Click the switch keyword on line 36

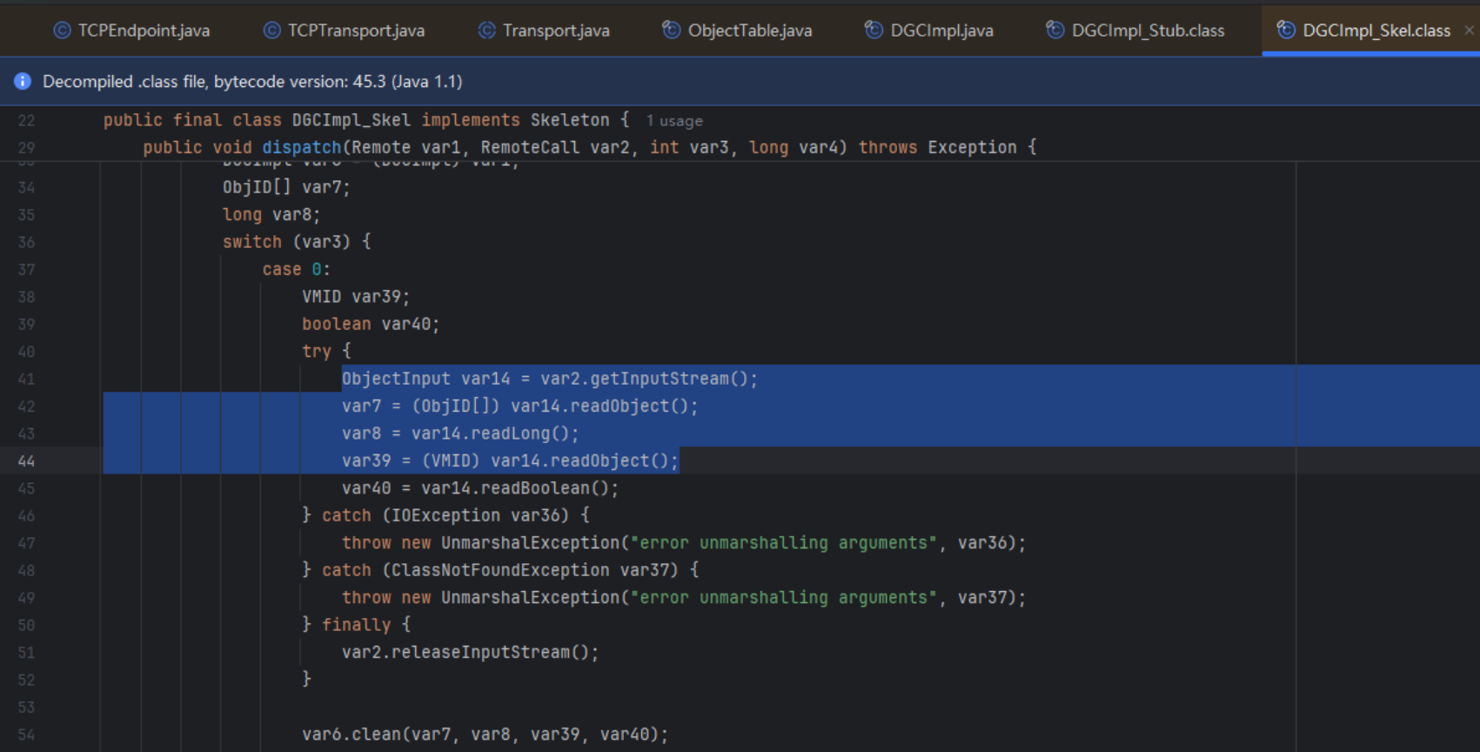tap(251, 242)
